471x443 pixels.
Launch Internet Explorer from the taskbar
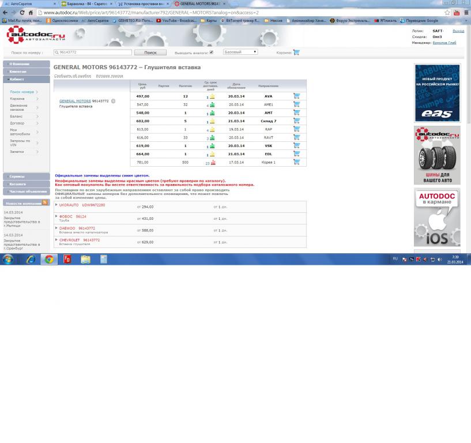coord(31,259)
